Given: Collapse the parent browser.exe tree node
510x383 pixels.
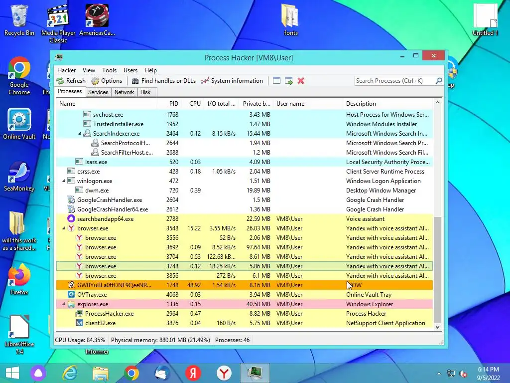Looking at the screenshot, I should tap(64, 228).
